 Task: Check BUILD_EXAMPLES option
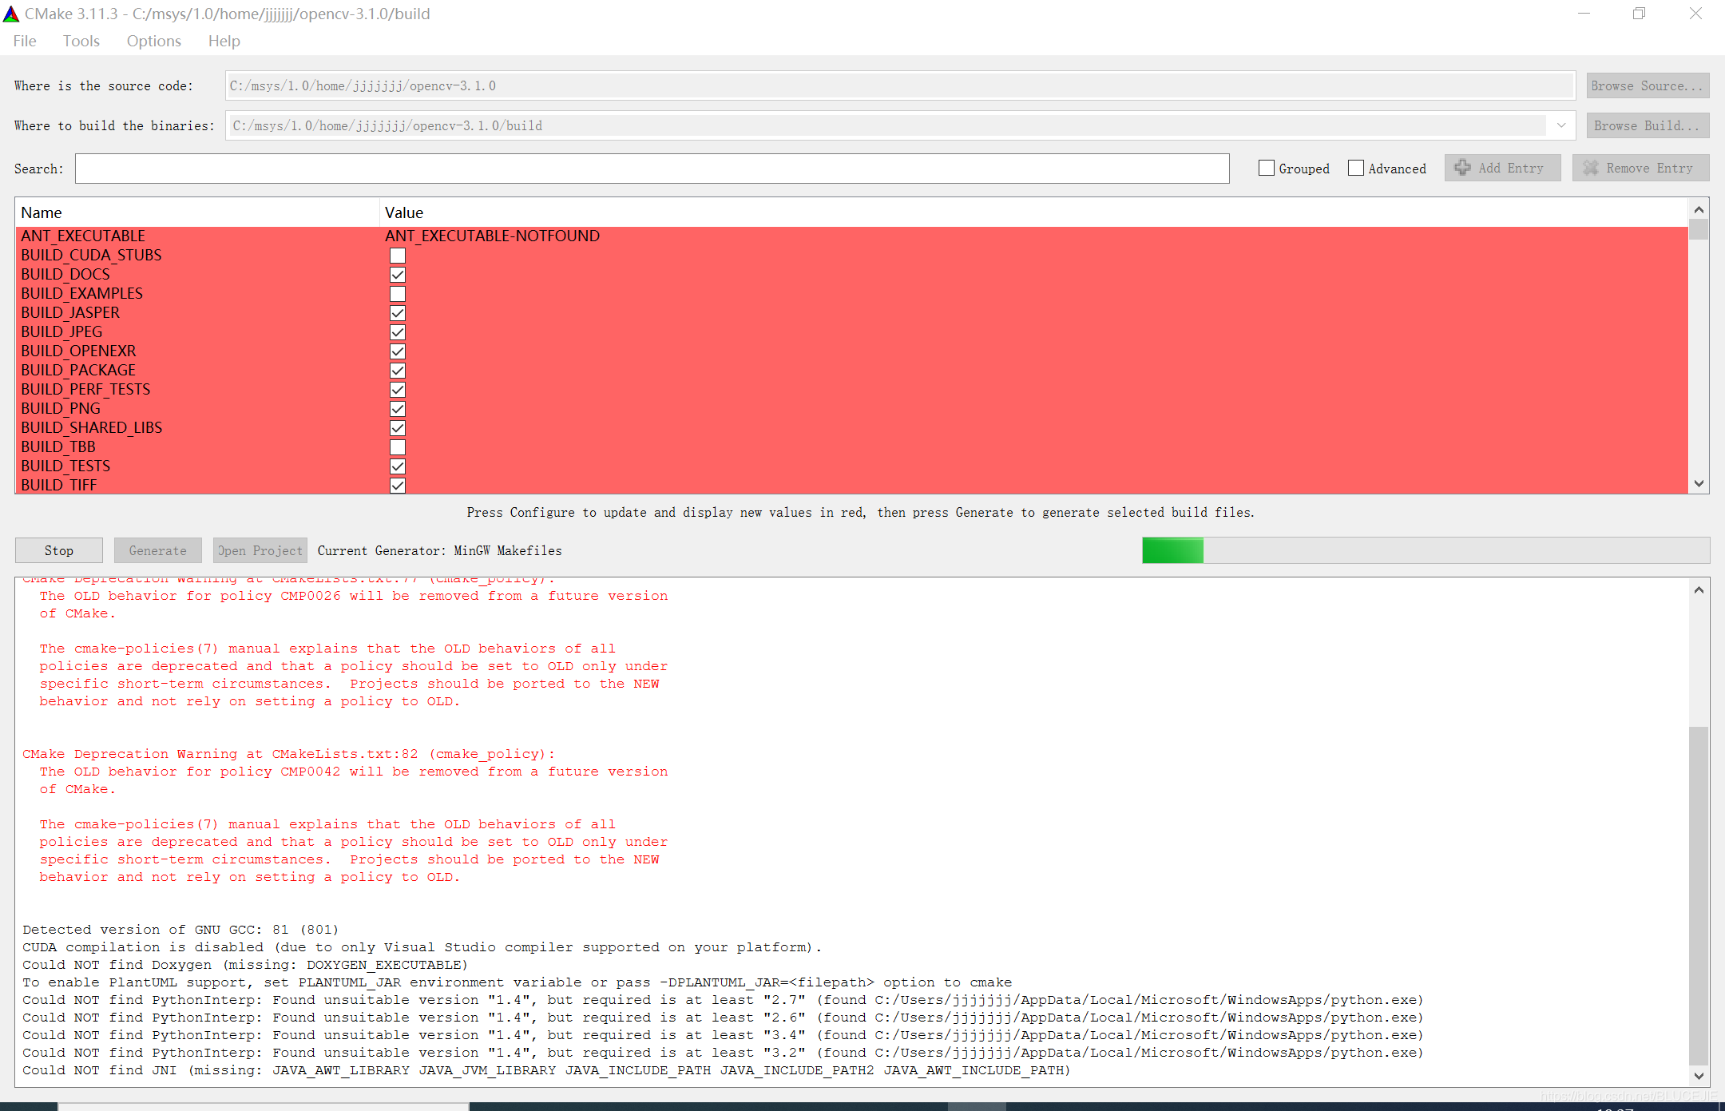[x=398, y=293]
